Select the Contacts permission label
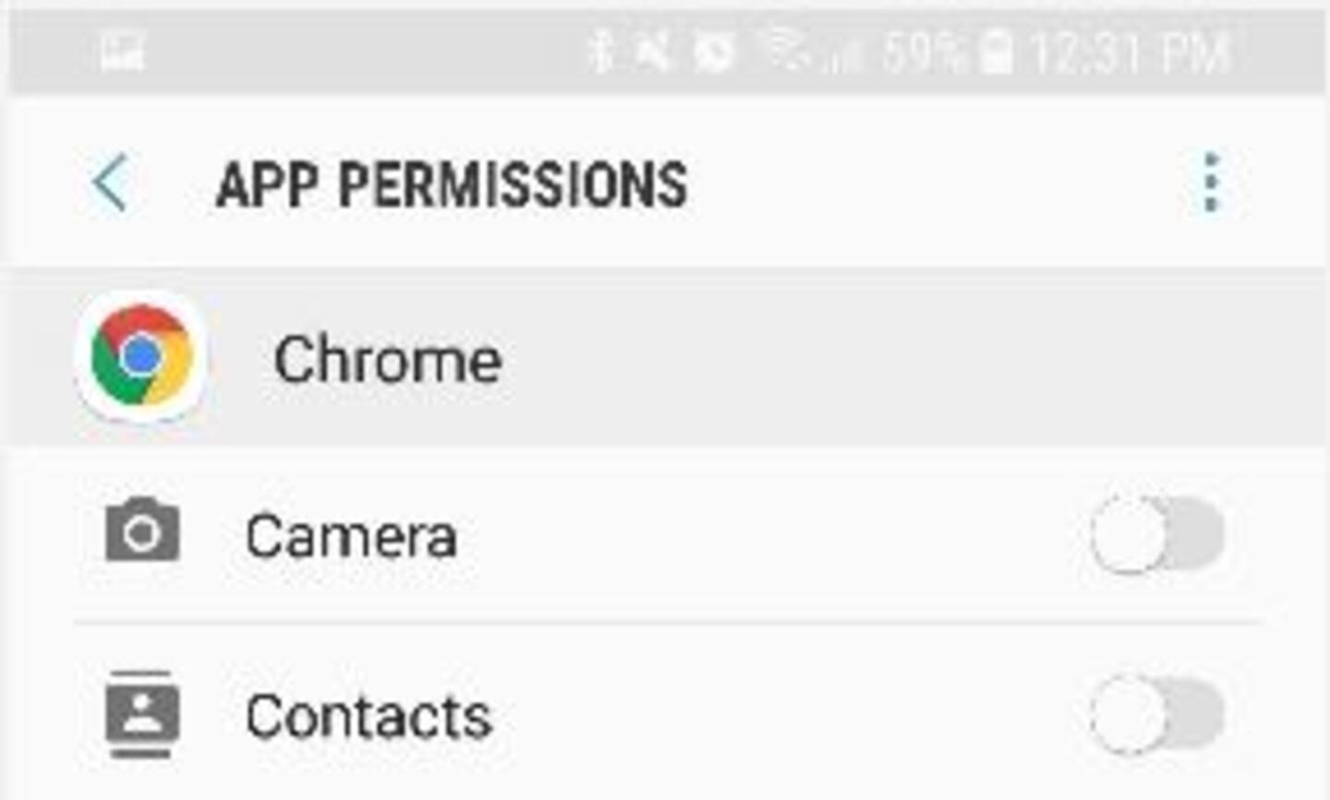This screenshot has height=800, width=1330. tap(368, 716)
